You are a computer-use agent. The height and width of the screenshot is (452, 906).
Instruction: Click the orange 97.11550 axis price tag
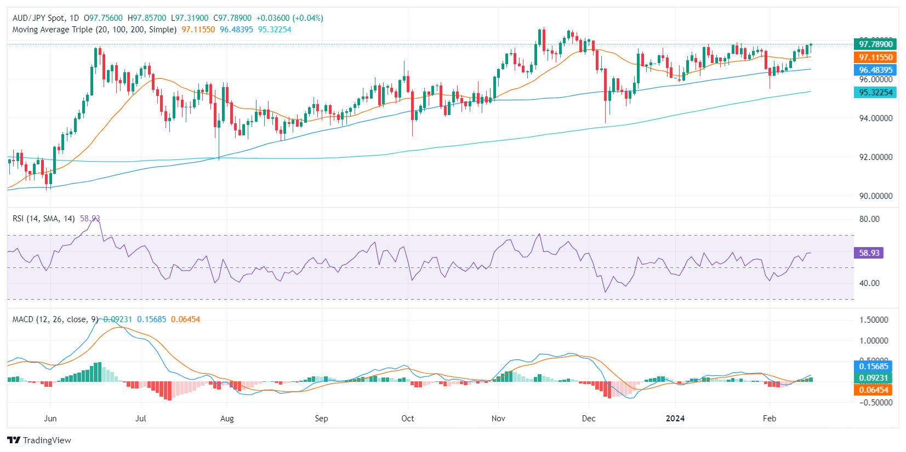[x=875, y=57]
